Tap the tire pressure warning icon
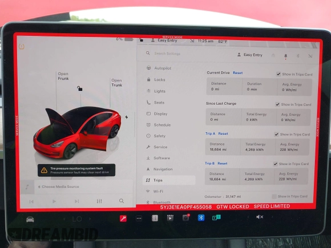This screenshot has height=248, width=331. point(22,46)
